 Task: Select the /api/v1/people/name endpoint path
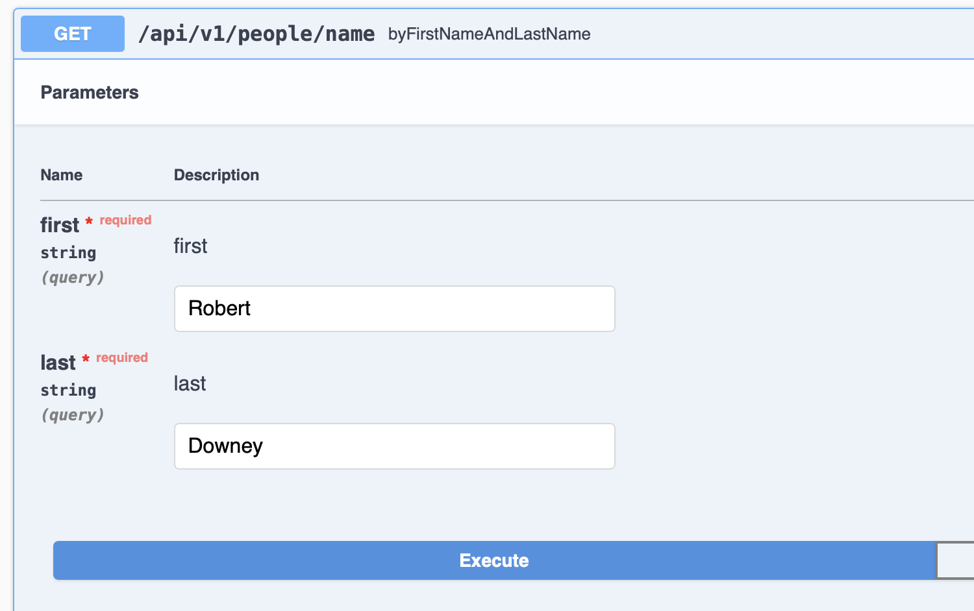point(256,34)
